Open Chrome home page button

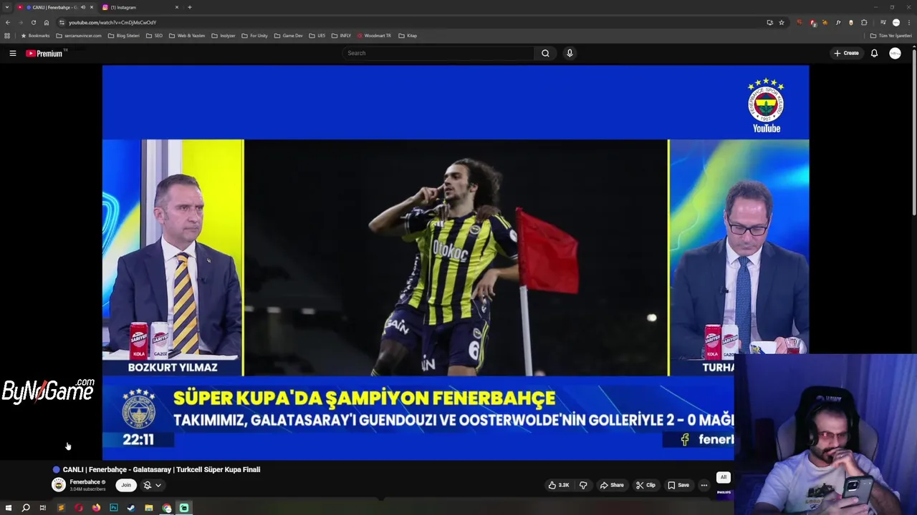pos(47,22)
